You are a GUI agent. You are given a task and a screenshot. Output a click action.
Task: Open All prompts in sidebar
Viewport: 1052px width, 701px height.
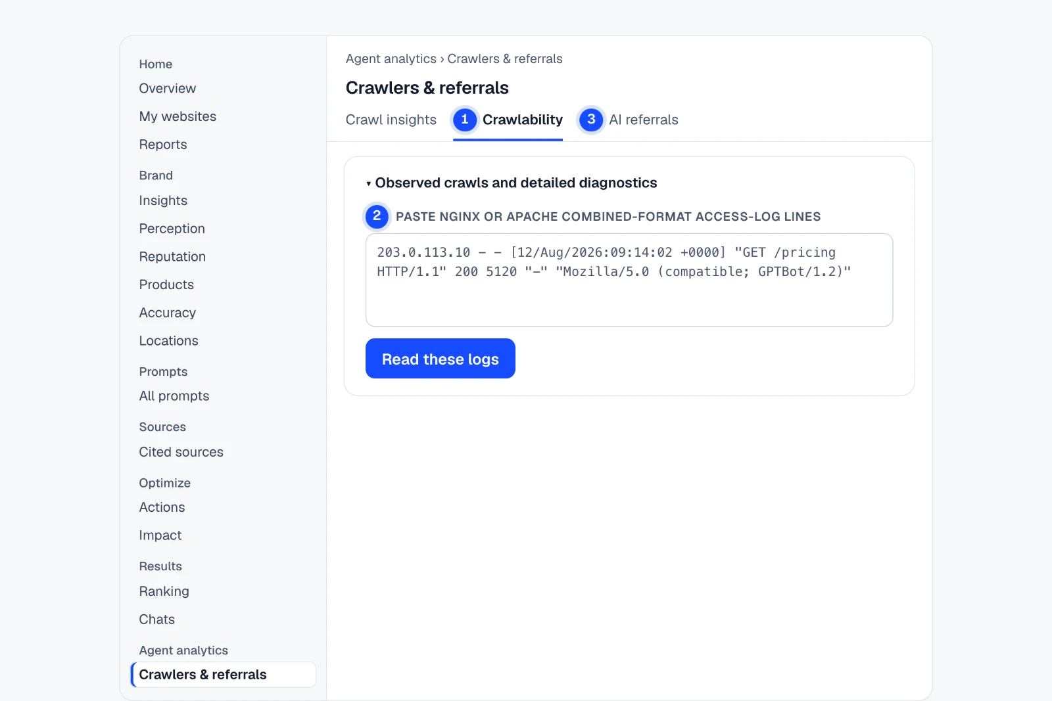pos(174,396)
